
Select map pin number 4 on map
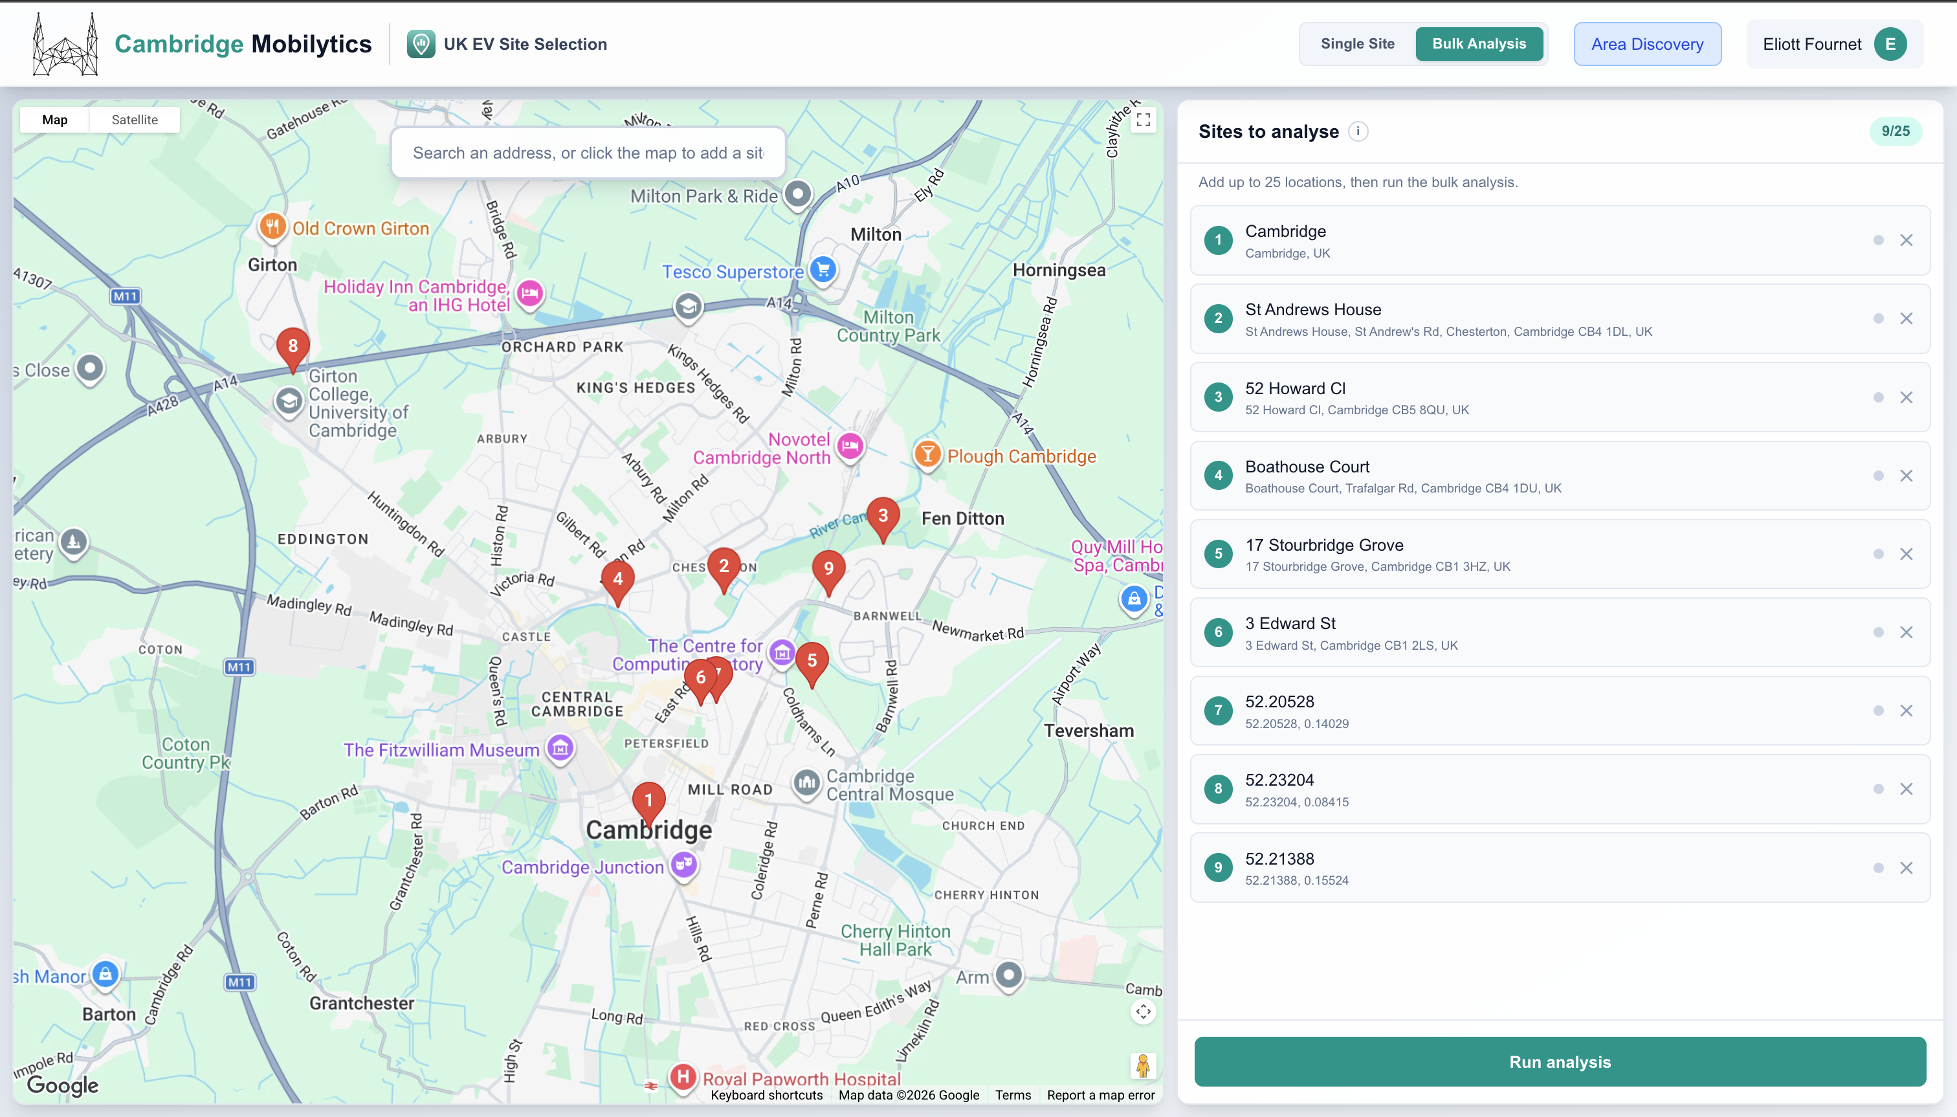[x=617, y=583]
